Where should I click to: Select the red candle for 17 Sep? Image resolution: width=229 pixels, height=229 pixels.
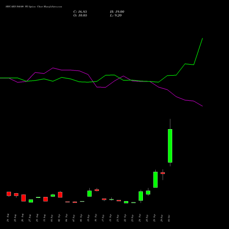coord(104,199)
